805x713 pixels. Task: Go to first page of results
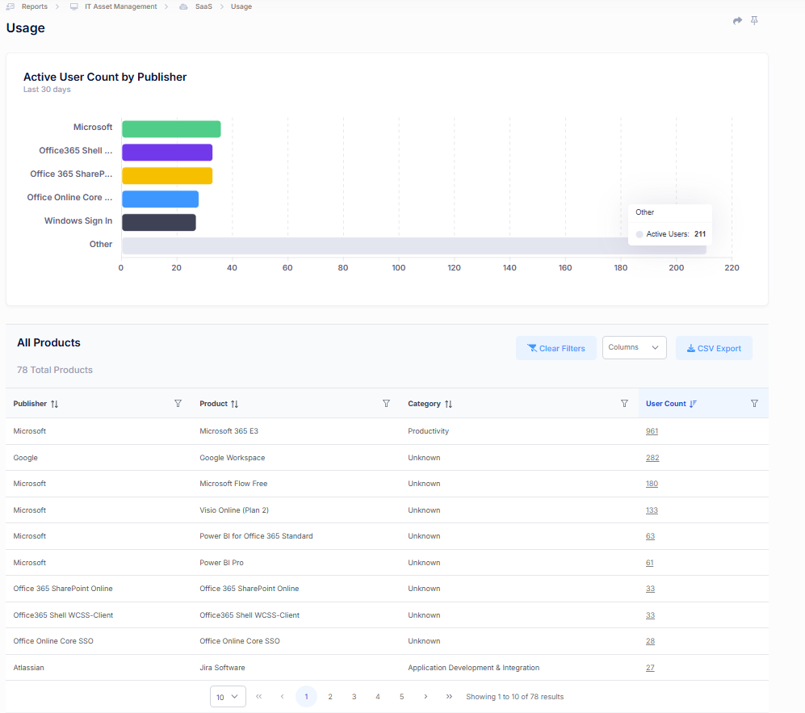[x=258, y=697]
